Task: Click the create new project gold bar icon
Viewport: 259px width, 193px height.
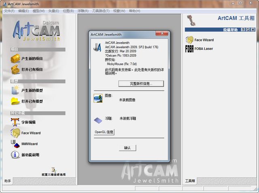Action: 15,58
